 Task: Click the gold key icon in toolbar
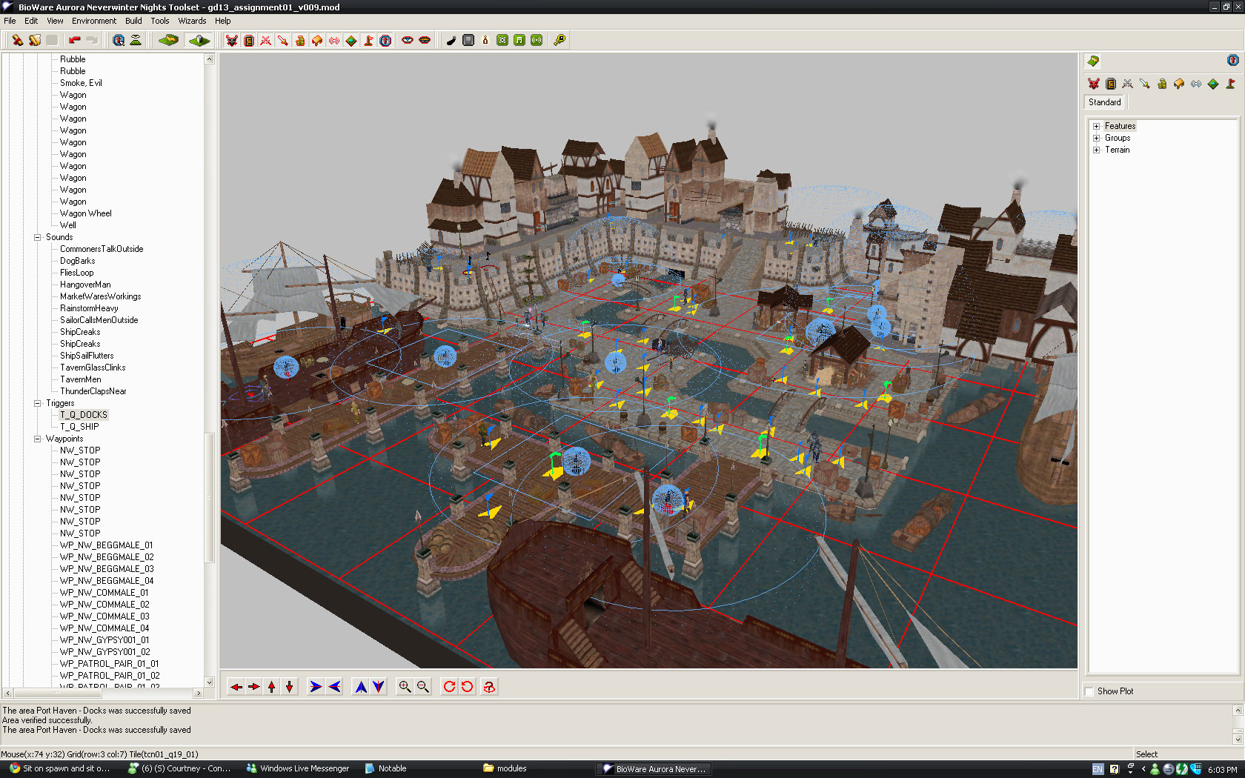tap(560, 40)
